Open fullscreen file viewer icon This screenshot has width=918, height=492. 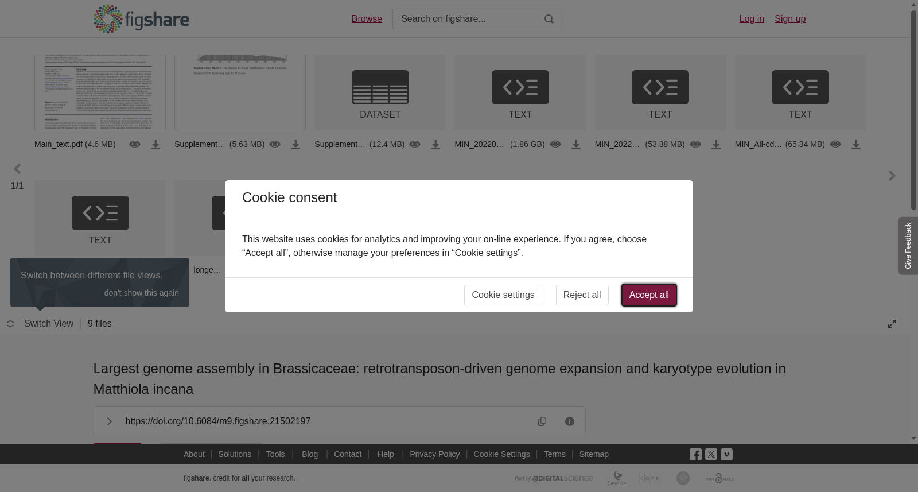tap(892, 324)
